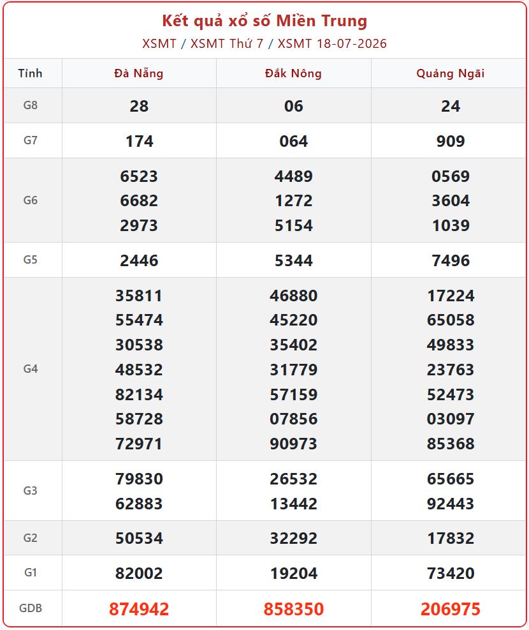Click the G8 row label
Screen dimensions: 529x630
pos(31,105)
